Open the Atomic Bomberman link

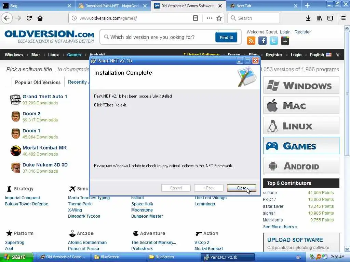click(87, 243)
